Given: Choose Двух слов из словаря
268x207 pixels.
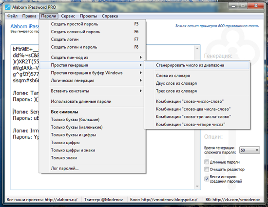Looking at the screenshot, I should [197, 83].
